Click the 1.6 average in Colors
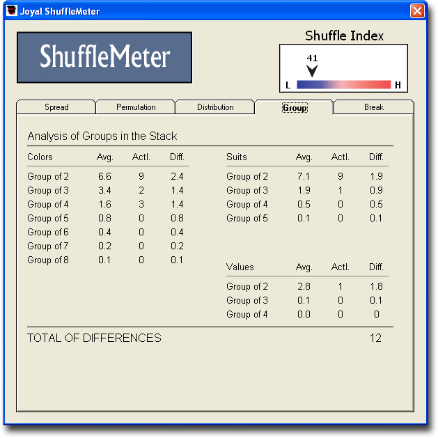Viewport: 438px width, 438px height. point(104,205)
